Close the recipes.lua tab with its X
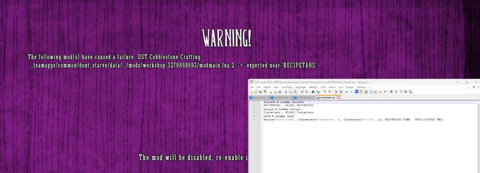This screenshot has height=173, width=480. click(x=268, y=98)
